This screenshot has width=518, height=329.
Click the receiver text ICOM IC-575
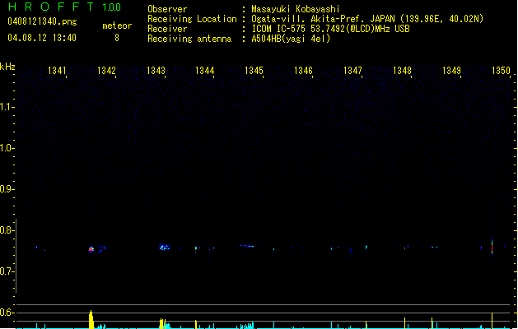(x=278, y=29)
